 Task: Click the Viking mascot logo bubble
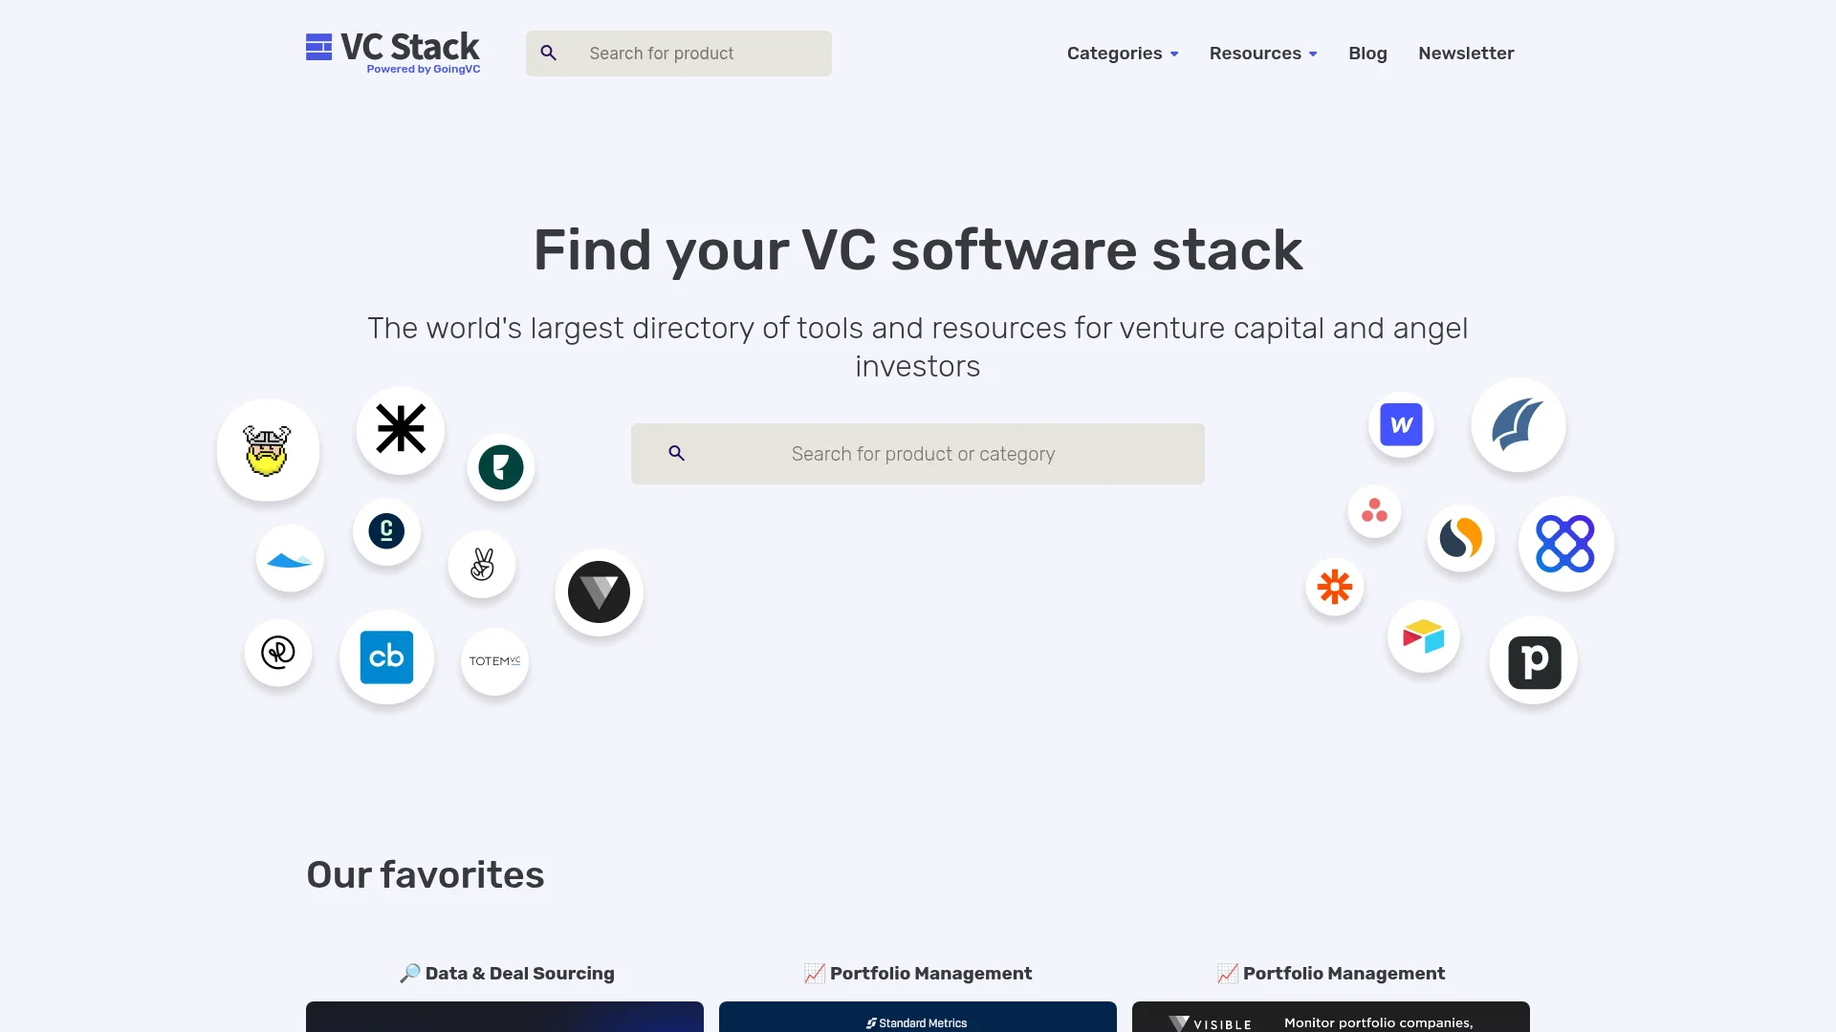point(268,450)
